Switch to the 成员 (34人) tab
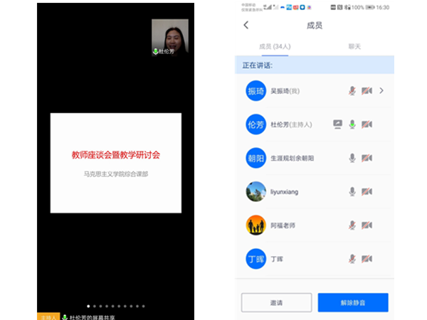The width and height of the screenshot is (427, 320). pyautogui.click(x=274, y=47)
